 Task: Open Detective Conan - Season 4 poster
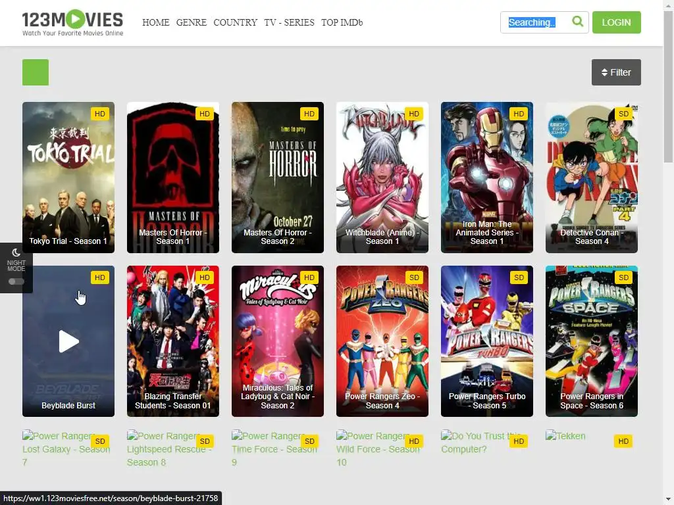tap(592, 178)
